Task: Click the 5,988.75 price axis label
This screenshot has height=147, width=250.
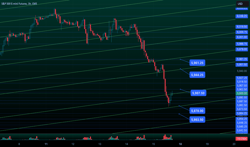Action: tap(242, 44)
